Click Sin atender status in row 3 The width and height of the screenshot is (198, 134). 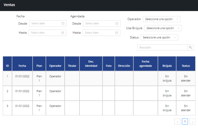(x=186, y=108)
